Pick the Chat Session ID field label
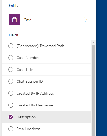 click(30, 81)
